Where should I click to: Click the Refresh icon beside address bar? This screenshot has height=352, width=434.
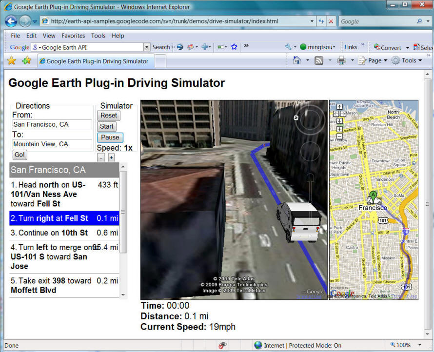321,21
